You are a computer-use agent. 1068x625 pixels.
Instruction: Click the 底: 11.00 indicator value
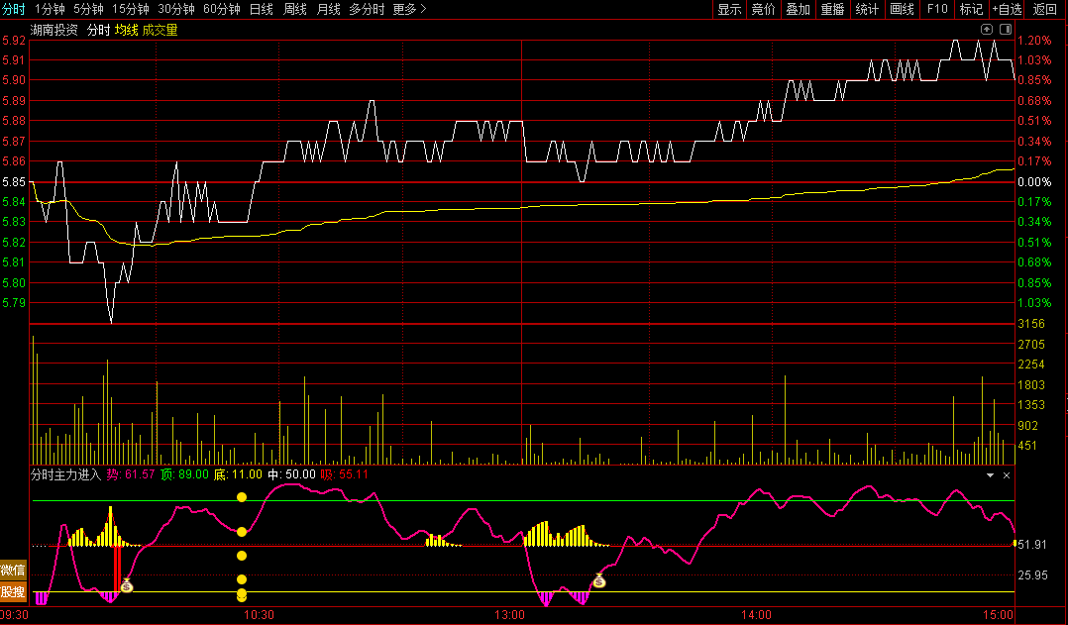(238, 474)
